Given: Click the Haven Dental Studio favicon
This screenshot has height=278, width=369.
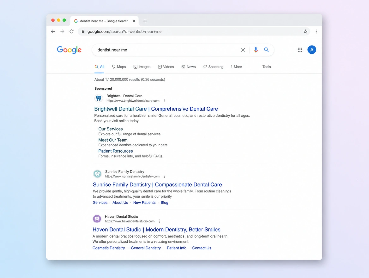Looking at the screenshot, I should coord(97,219).
